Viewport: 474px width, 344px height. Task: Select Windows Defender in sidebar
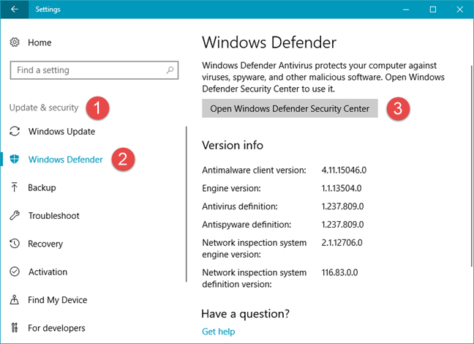pyautogui.click(x=66, y=160)
